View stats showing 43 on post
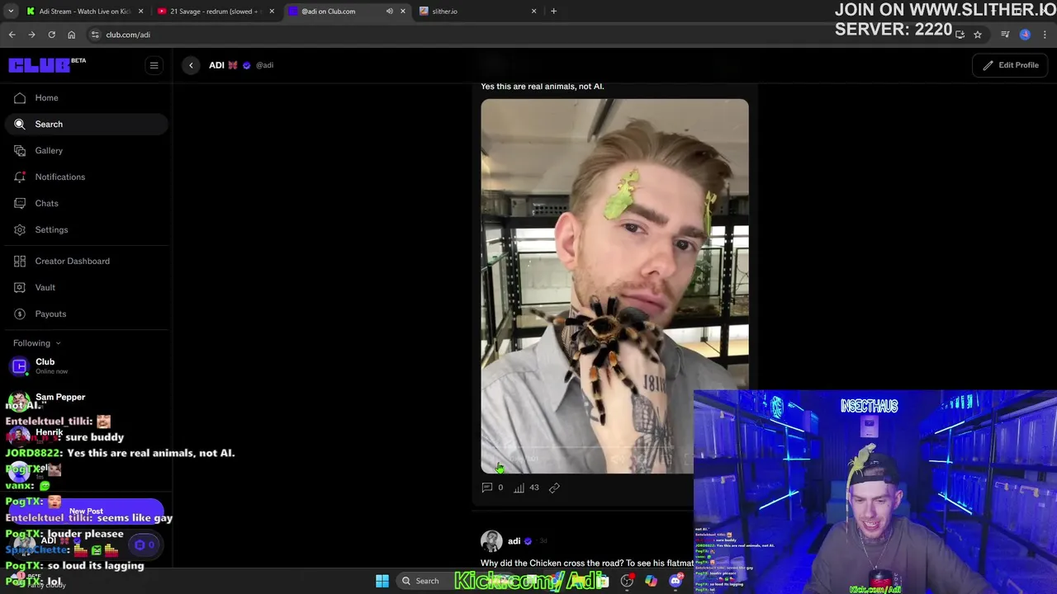The image size is (1057, 594). coord(526,488)
